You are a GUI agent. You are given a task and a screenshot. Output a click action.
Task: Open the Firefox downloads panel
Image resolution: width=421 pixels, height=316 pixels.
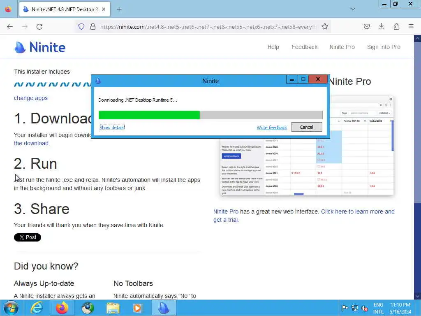[x=381, y=26]
